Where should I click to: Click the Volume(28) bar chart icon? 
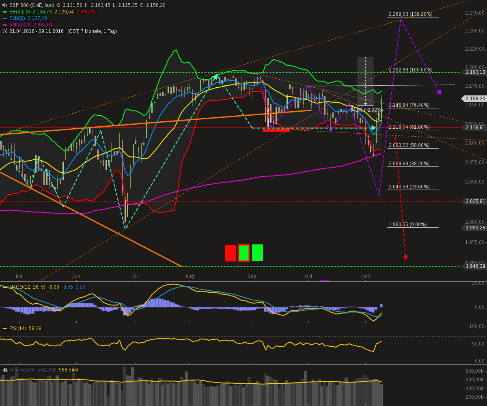(x=5, y=370)
